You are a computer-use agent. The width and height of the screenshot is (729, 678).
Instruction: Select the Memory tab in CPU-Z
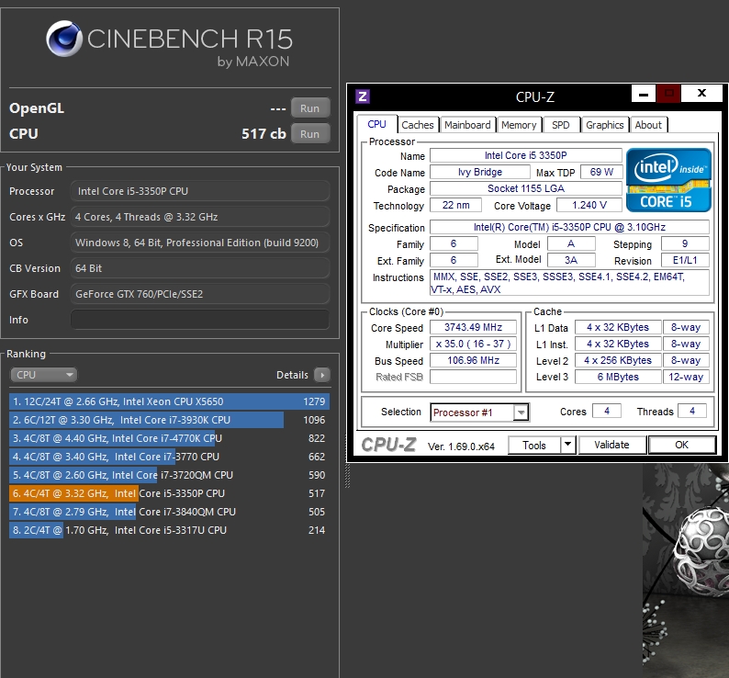click(x=519, y=125)
